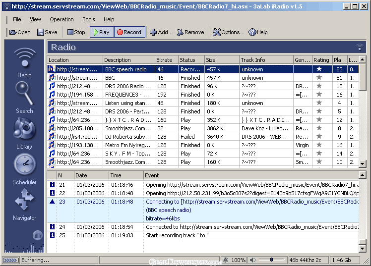This screenshot has height=266, width=371.
Task: Click the round equalizer icon in sidebar
Action: coord(37,235)
